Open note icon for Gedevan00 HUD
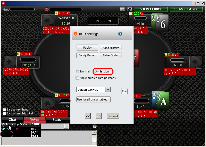The image size is (206, 147). pyautogui.click(x=56, y=13)
